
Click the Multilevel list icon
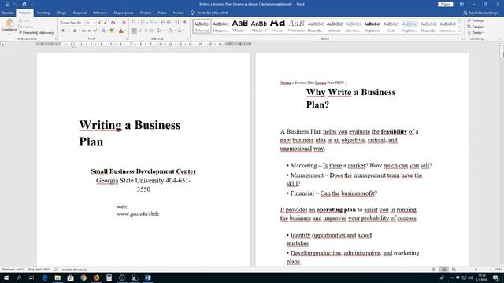pos(152,23)
